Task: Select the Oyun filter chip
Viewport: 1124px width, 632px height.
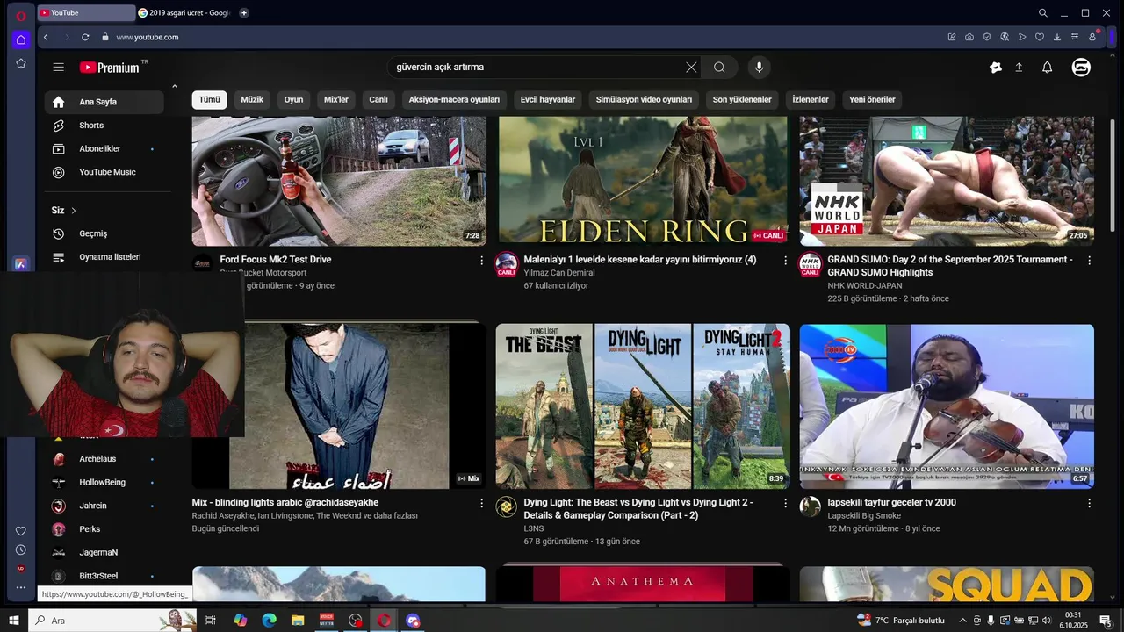Action: [293, 99]
